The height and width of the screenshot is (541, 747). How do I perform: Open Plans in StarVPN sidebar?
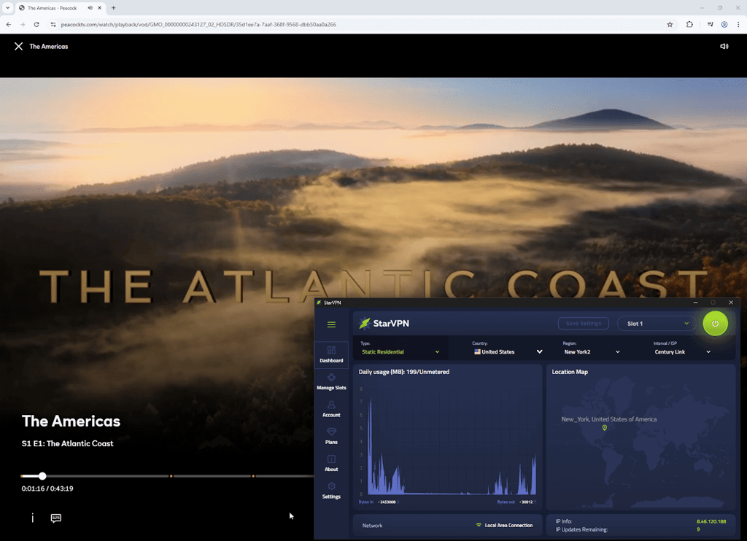(332, 436)
